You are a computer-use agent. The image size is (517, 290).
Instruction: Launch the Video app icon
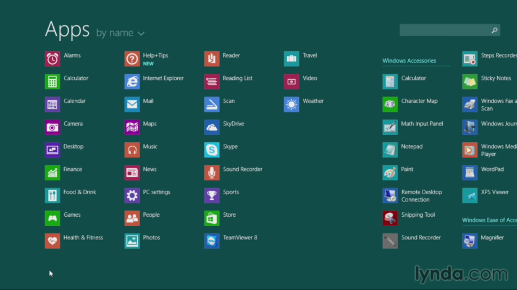pyautogui.click(x=292, y=82)
